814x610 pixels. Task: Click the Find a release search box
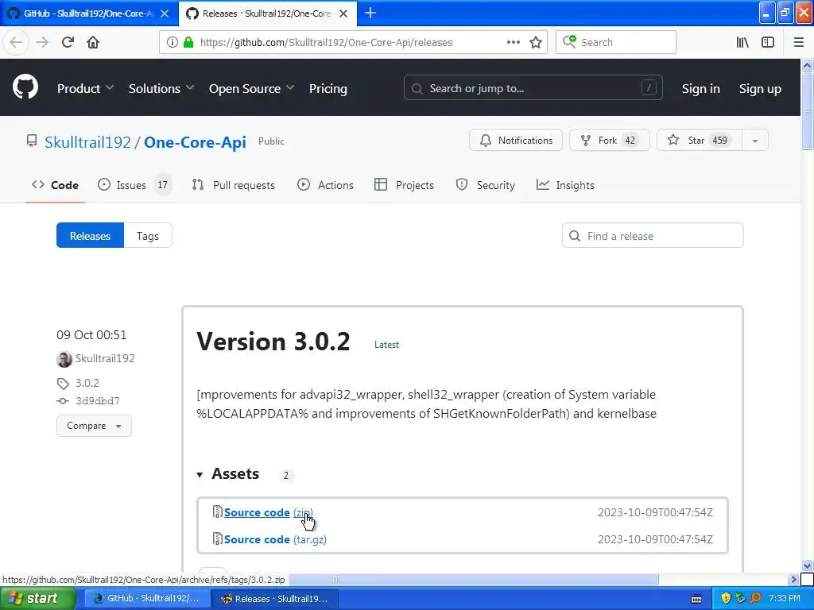(x=653, y=235)
